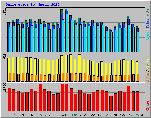The image size is (151, 118).
Task: Select day label "19" on the x-axis
Action: (x=88, y=115)
